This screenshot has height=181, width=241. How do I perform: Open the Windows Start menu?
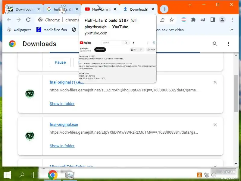click(x=7, y=175)
